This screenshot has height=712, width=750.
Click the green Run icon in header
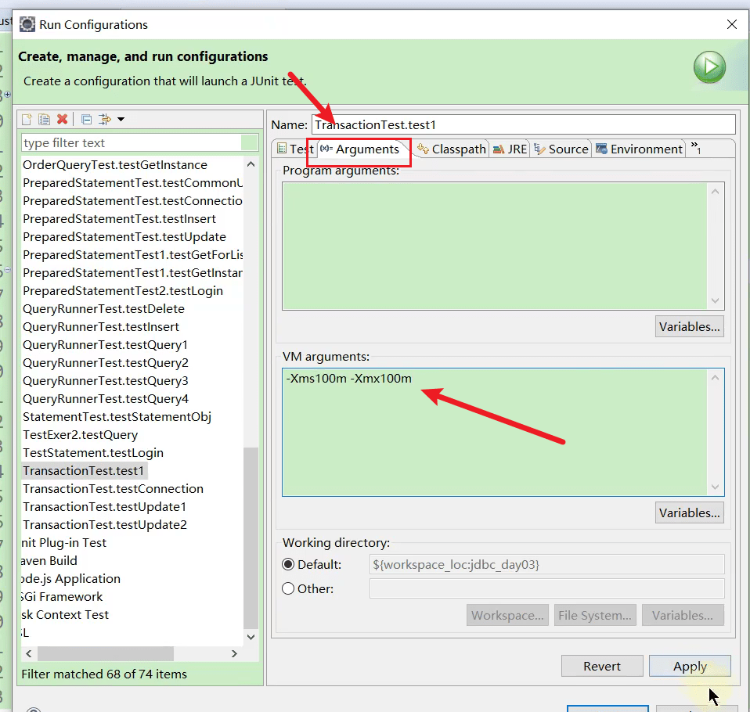coord(709,67)
